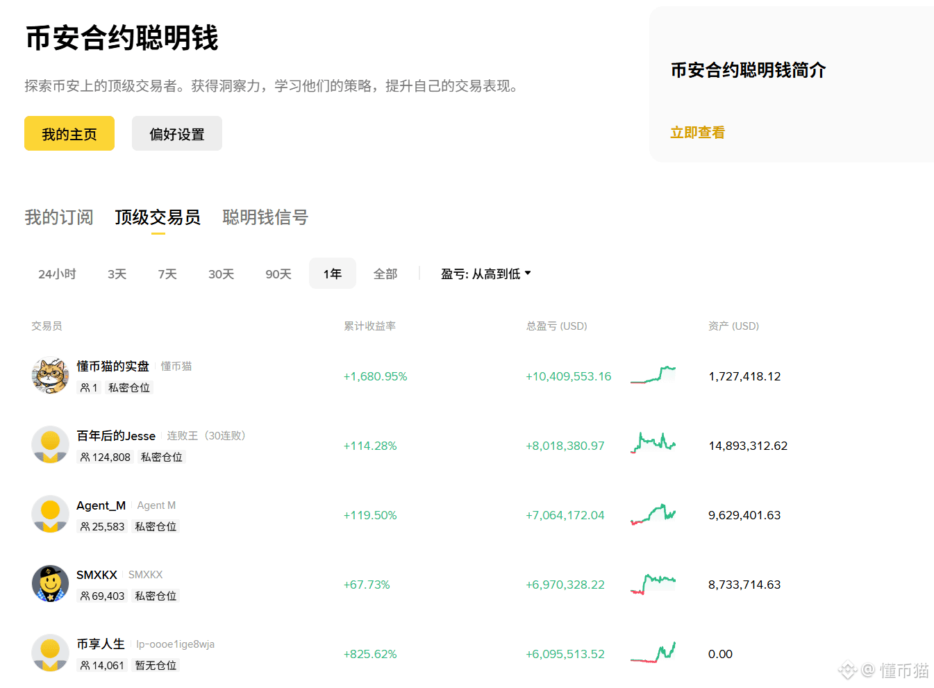Click PnL value +7,064,172.04

click(x=565, y=515)
